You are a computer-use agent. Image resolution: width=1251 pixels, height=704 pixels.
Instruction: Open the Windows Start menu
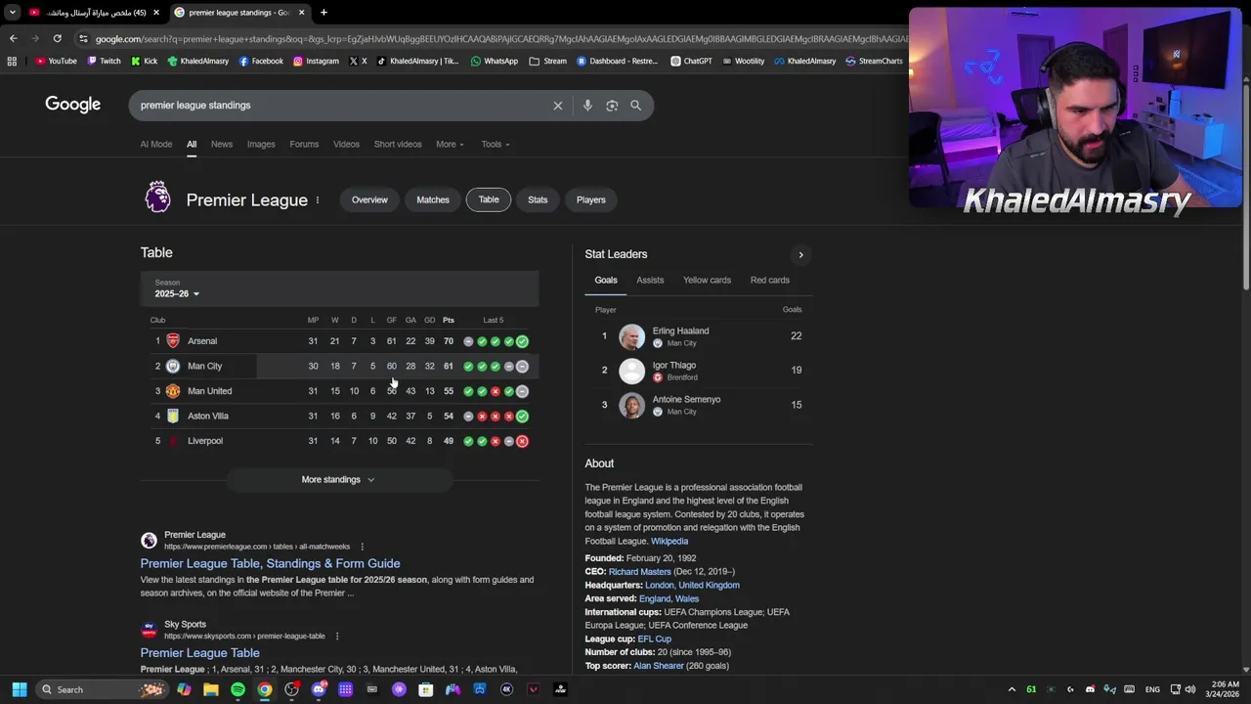point(20,689)
